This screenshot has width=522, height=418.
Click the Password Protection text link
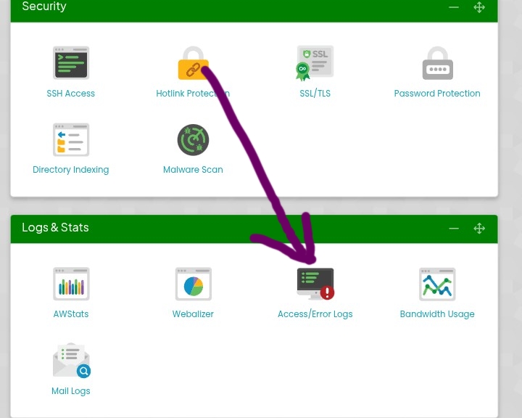(x=437, y=94)
